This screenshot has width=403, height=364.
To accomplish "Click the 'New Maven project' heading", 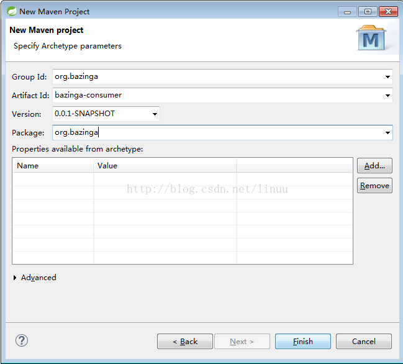I will (x=47, y=30).
